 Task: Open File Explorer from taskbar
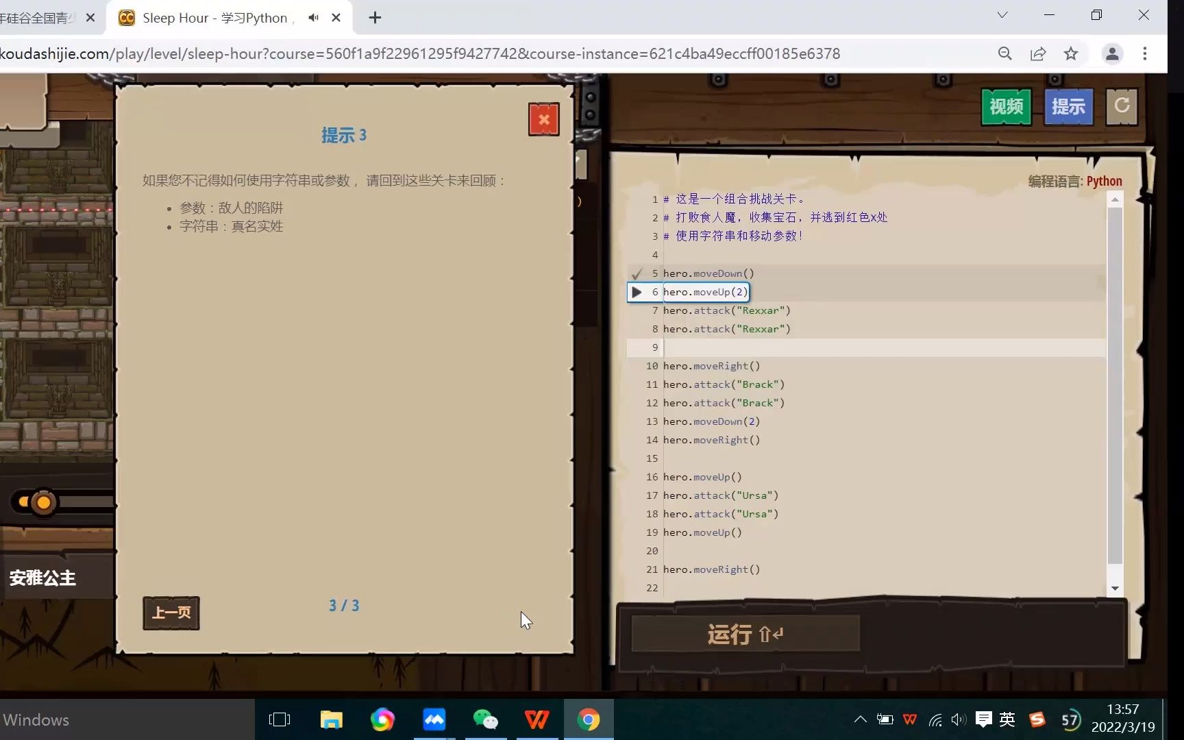tap(331, 719)
